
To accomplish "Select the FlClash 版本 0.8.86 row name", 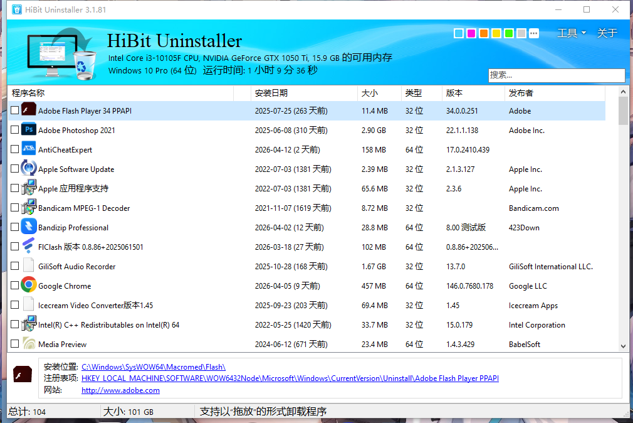I will pyautogui.click(x=91, y=247).
